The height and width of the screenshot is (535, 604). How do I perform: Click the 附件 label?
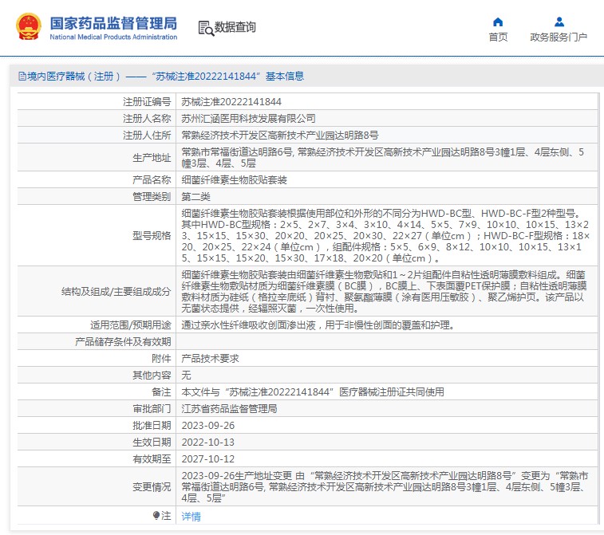tap(161, 358)
